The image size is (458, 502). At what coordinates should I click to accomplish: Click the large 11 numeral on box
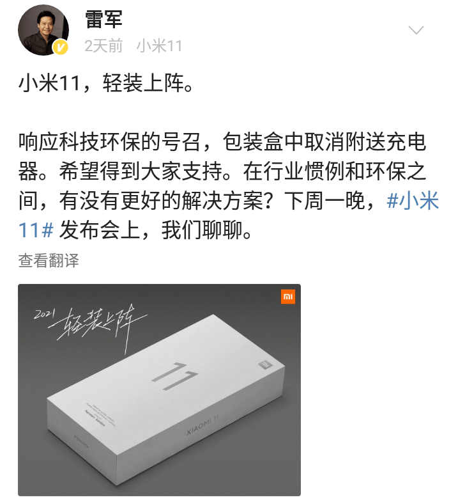(174, 377)
